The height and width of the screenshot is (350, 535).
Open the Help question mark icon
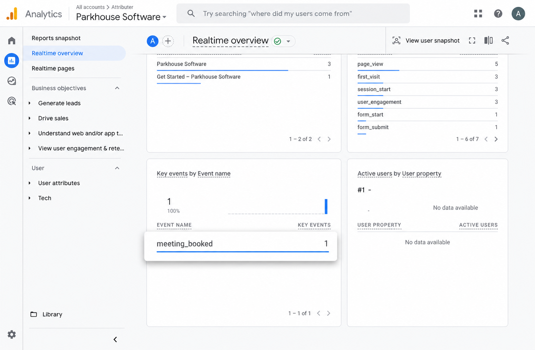pos(498,13)
